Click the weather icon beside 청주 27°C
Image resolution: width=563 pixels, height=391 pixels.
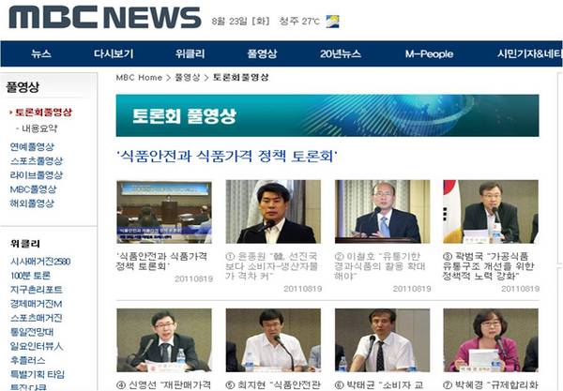332,22
